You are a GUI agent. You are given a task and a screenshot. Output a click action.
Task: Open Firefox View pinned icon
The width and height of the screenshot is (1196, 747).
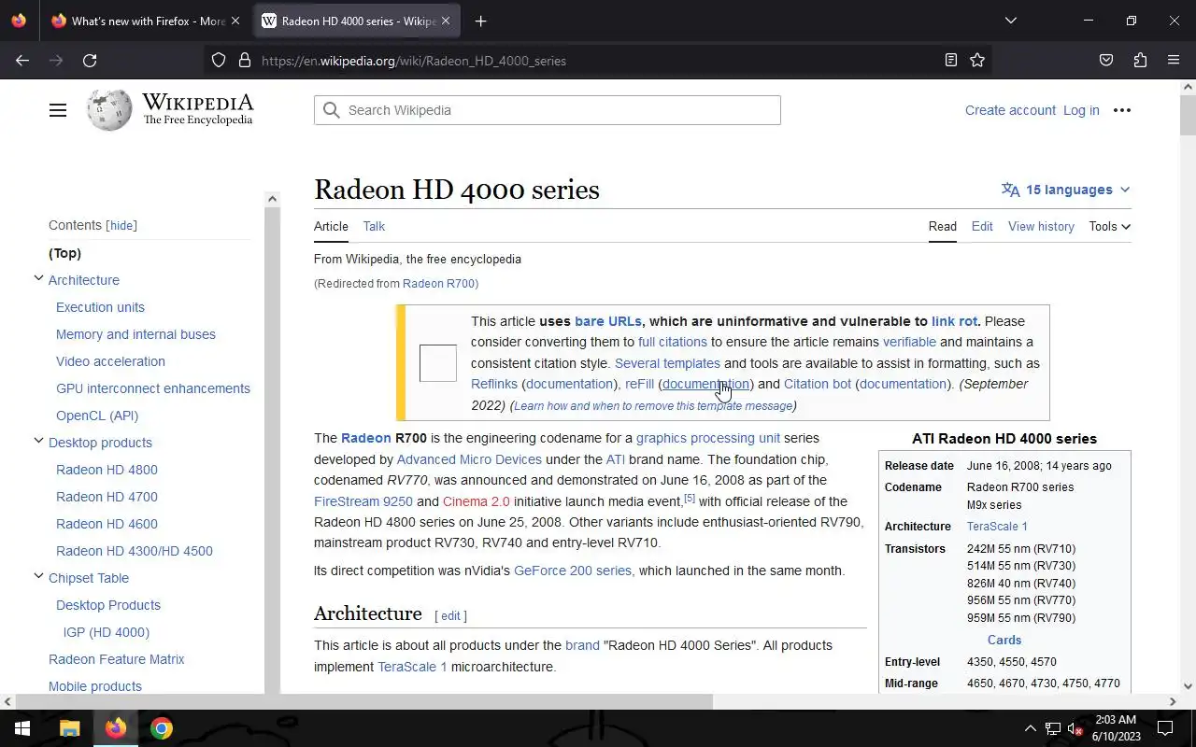pos(19,21)
